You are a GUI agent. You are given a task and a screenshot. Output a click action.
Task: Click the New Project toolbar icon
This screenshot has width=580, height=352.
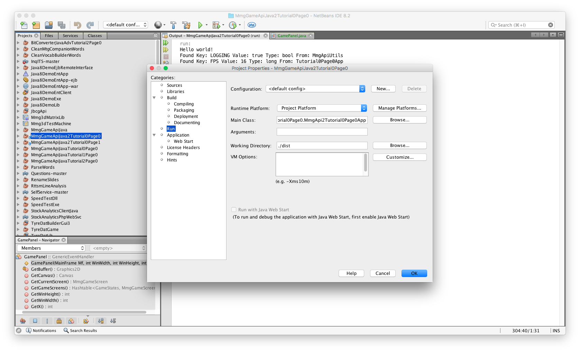tap(36, 25)
